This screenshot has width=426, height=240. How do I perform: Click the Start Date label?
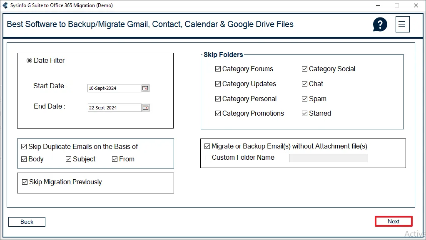[x=50, y=86]
